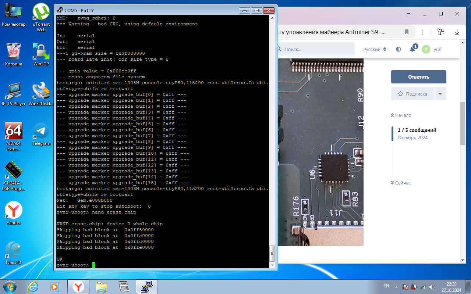Open the Telegram desktop shortcut

tap(41, 134)
